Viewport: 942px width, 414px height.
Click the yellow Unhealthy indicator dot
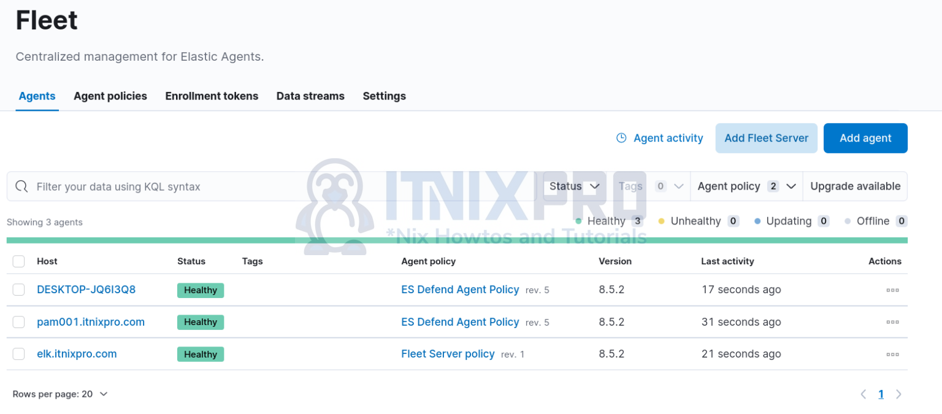(x=661, y=221)
